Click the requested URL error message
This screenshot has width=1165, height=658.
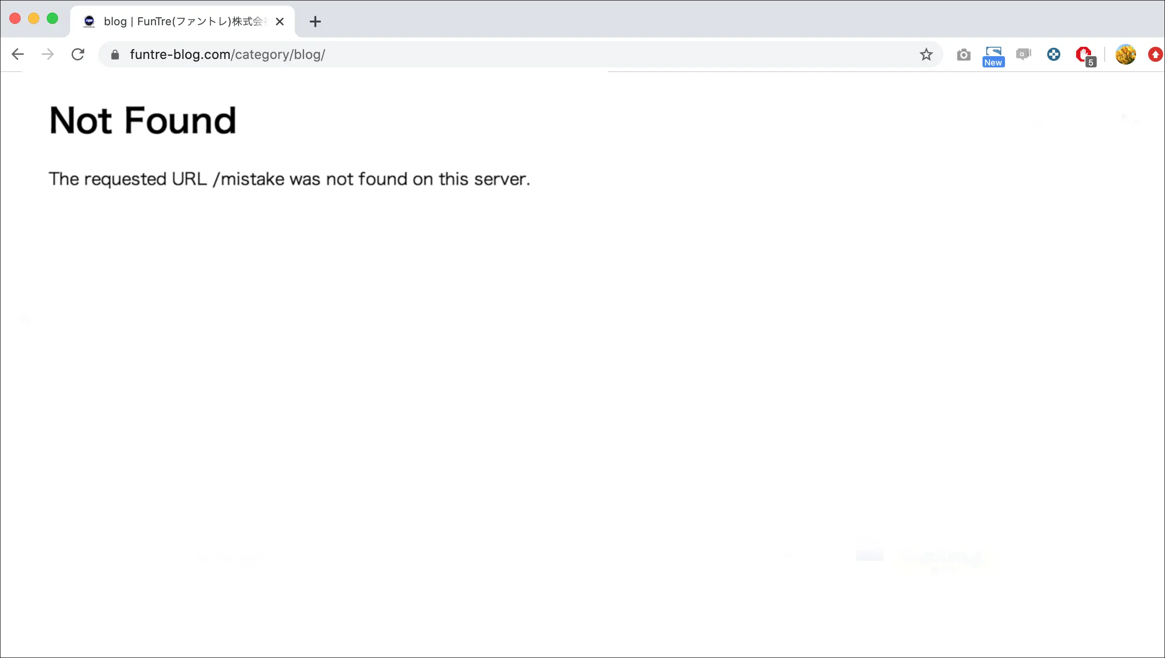click(290, 179)
